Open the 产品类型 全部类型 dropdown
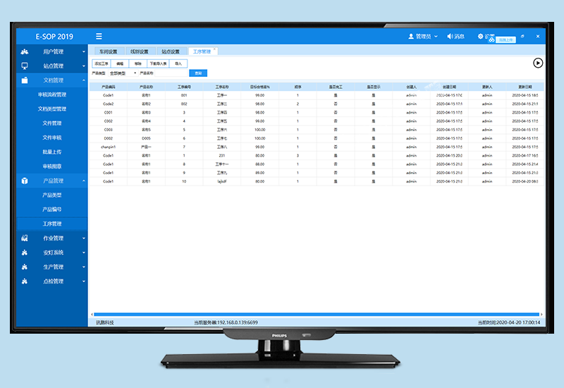The height and width of the screenshot is (388, 564). pos(122,73)
